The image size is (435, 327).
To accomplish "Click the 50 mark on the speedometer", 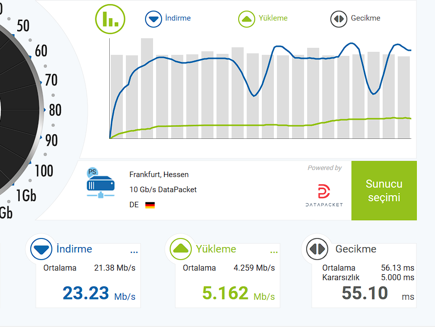I will [23, 26].
